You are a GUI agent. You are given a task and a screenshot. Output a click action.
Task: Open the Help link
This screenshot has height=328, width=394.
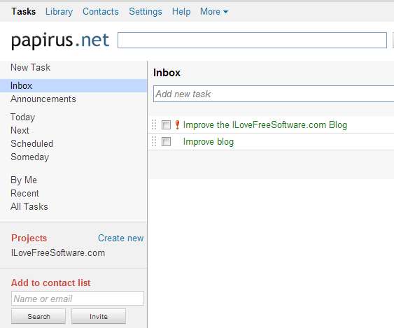pyautogui.click(x=181, y=12)
